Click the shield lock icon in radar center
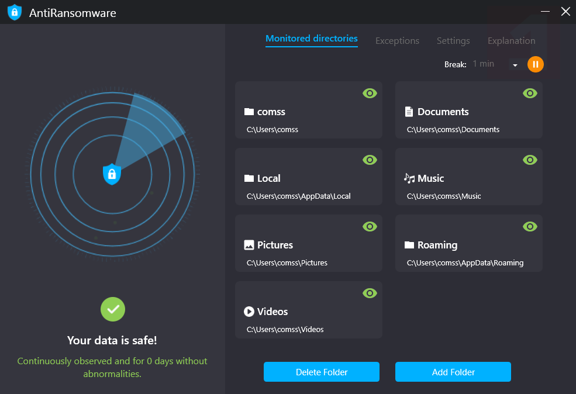576x394 pixels. pos(112,174)
